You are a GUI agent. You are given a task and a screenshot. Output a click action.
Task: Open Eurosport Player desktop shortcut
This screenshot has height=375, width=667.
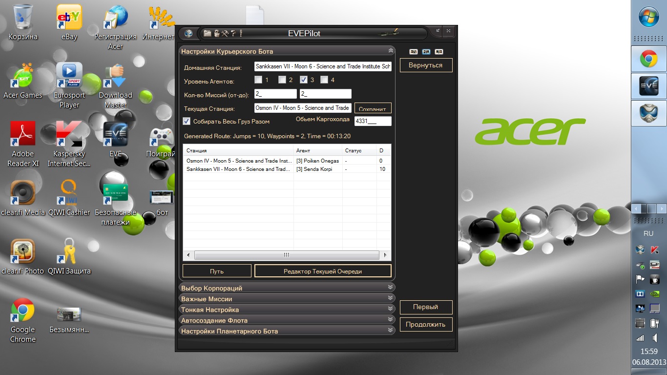[x=69, y=85]
